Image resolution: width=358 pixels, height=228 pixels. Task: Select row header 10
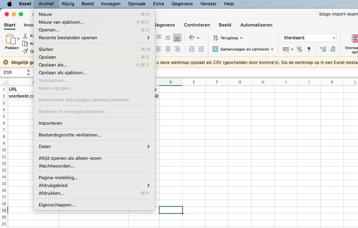coord(4,150)
